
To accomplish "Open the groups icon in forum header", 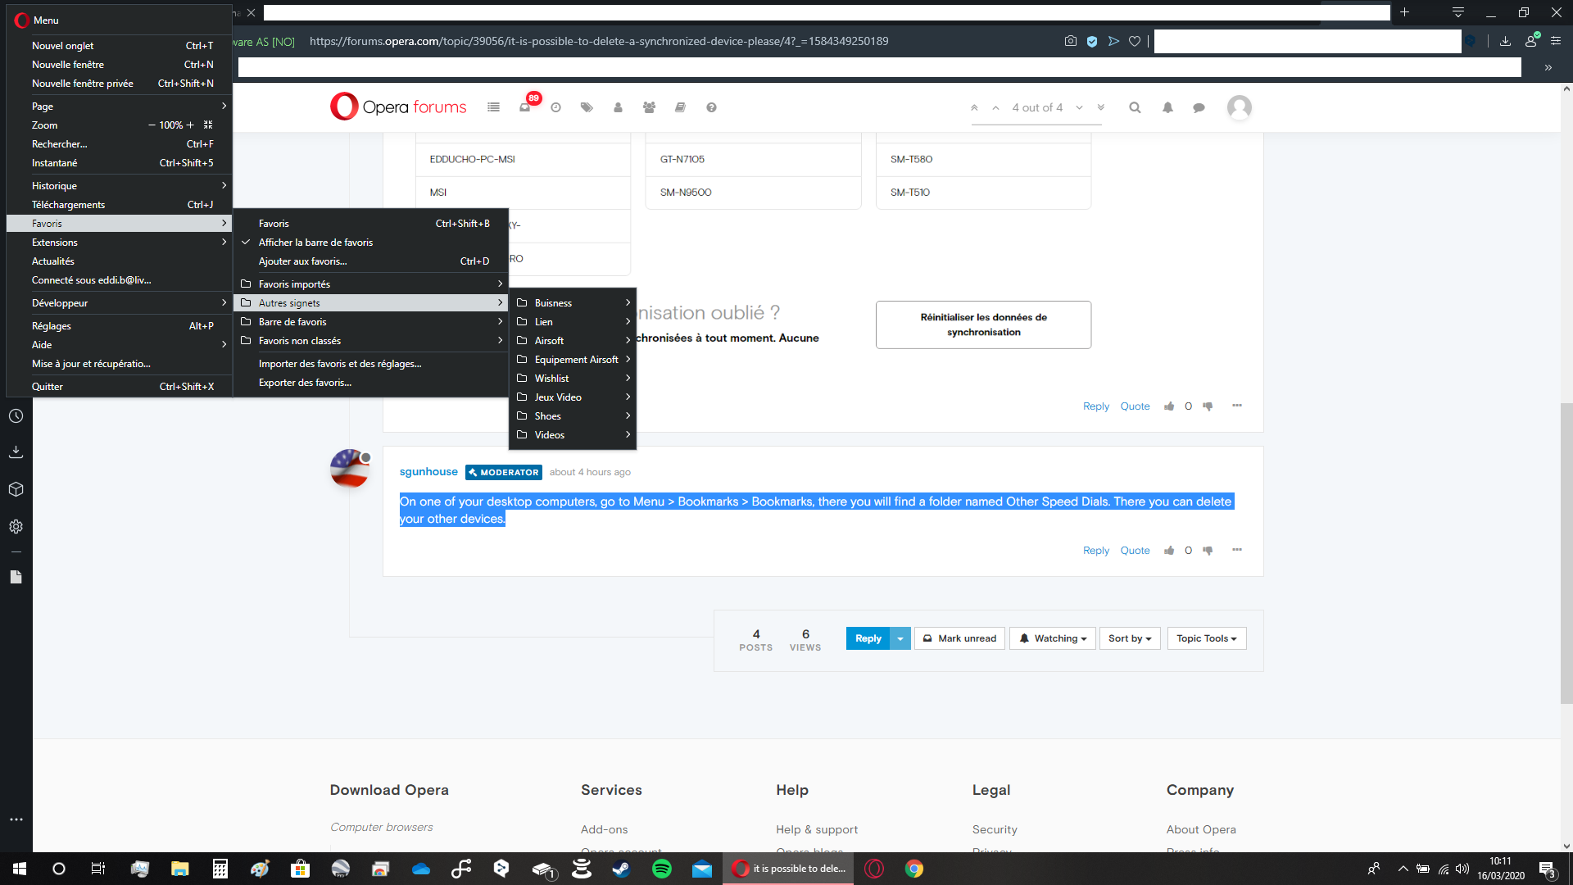I will 649,107.
